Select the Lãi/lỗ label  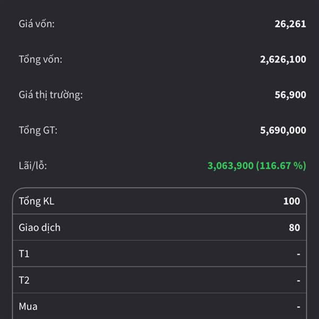33,165
